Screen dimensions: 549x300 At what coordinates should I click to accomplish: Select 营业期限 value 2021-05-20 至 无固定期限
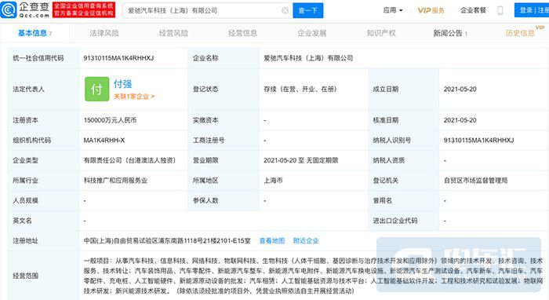click(300, 160)
